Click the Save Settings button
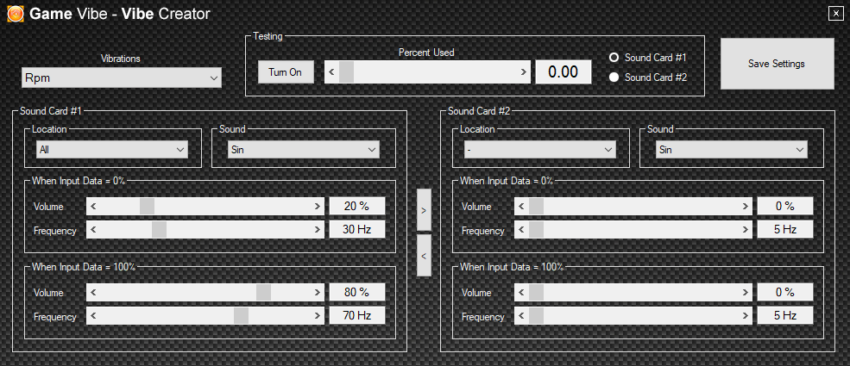 click(x=777, y=64)
